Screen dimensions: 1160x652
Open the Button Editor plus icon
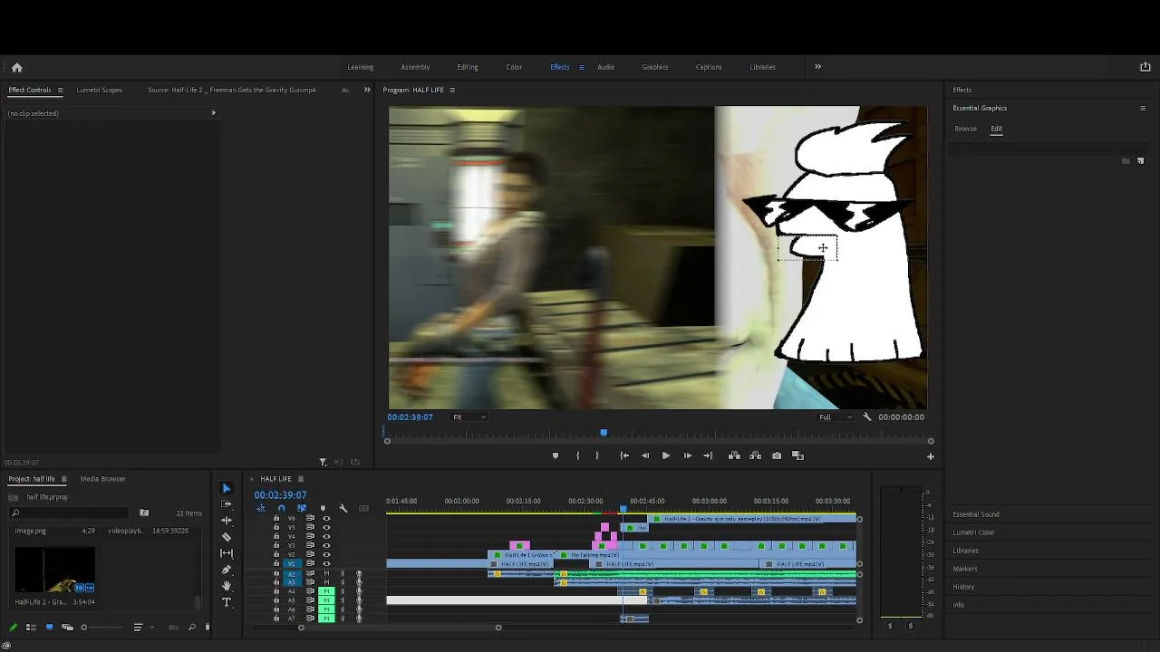(x=930, y=456)
